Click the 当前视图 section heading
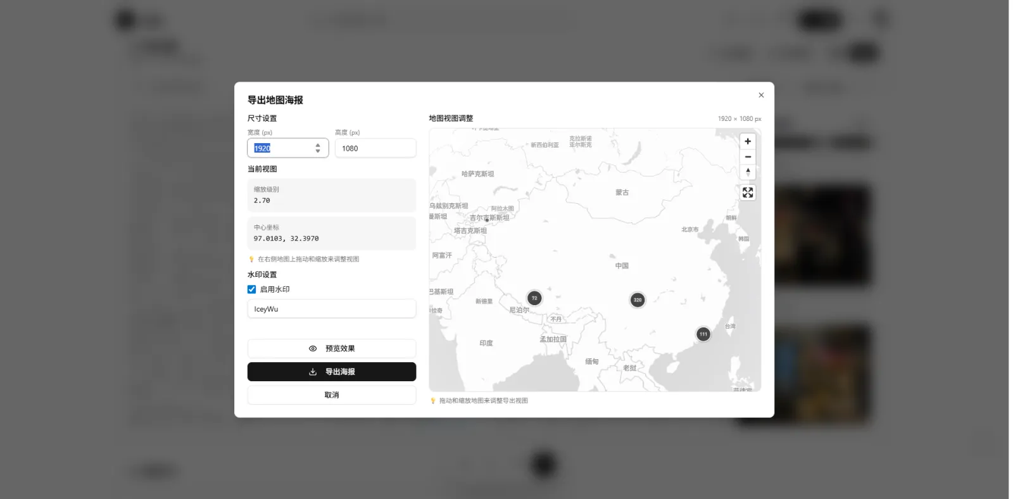The image size is (1013, 499). tap(262, 169)
